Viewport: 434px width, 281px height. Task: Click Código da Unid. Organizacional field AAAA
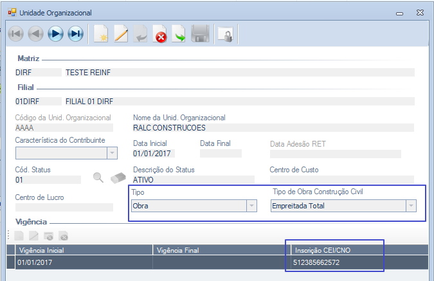[64, 127]
